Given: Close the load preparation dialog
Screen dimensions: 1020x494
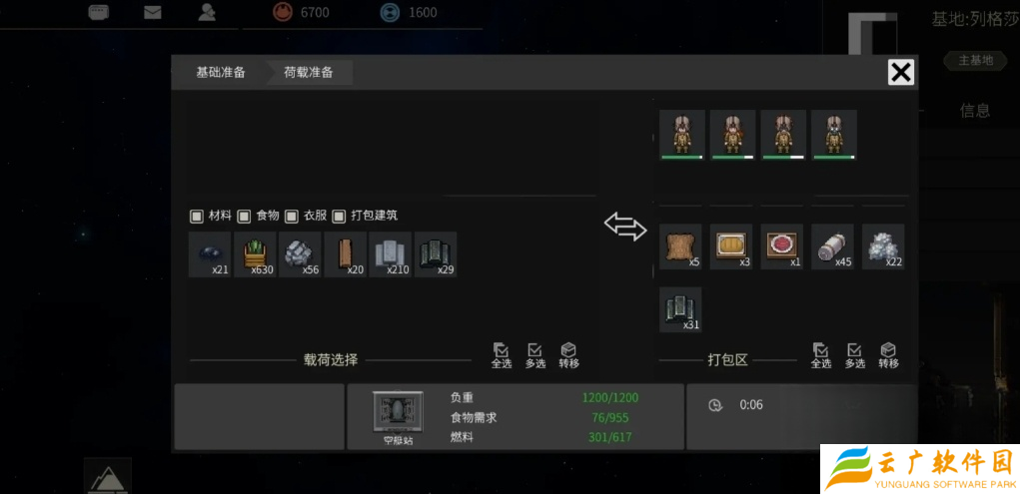Looking at the screenshot, I should point(901,72).
